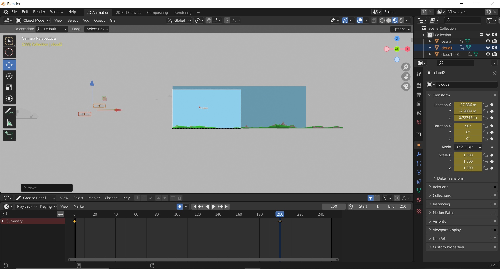Image resolution: width=500 pixels, height=269 pixels.
Task: Activate the 3D Cursor tool
Action: tap(9, 52)
